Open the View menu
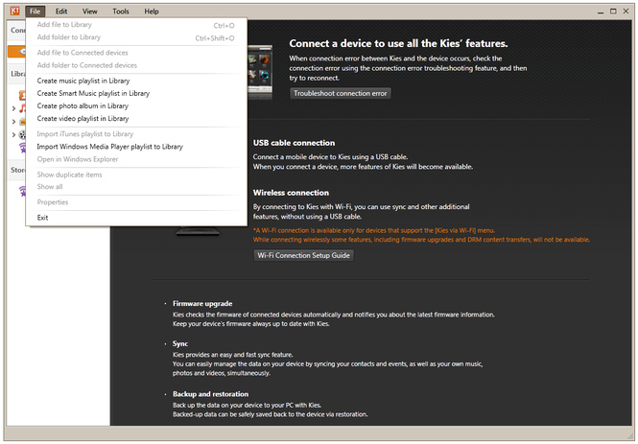Screen dimensions: 638x444 89,12
